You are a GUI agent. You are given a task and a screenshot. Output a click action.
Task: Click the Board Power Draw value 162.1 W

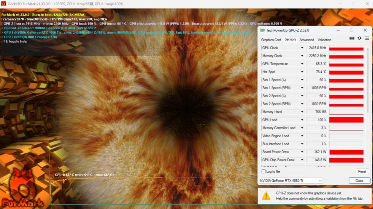click(x=317, y=152)
